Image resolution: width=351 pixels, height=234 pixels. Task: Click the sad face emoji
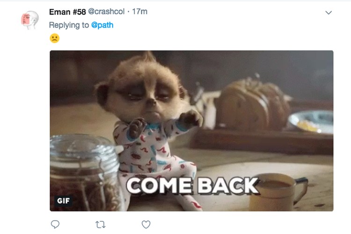tap(55, 38)
